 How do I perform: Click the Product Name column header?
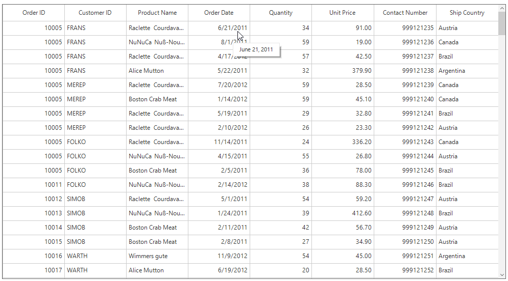157,13
